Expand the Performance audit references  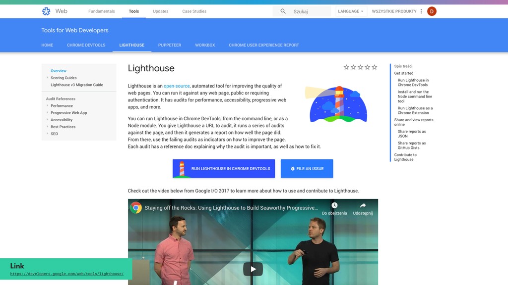point(47,106)
